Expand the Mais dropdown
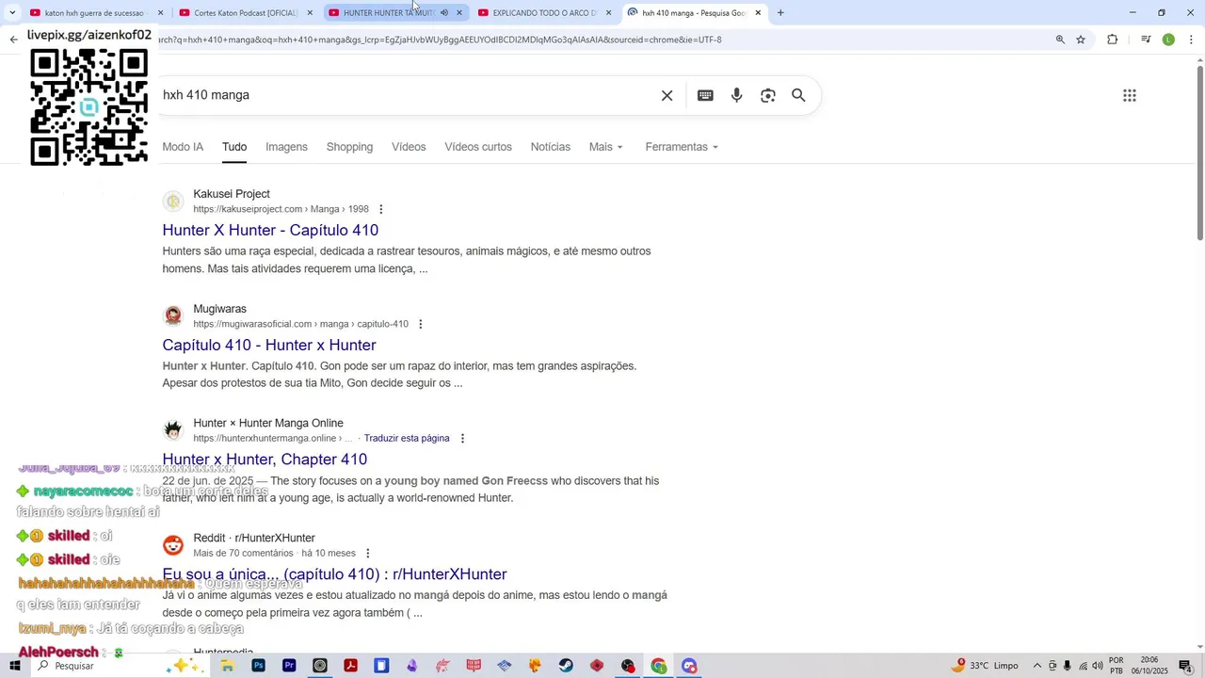Image resolution: width=1205 pixels, height=678 pixels. [606, 147]
